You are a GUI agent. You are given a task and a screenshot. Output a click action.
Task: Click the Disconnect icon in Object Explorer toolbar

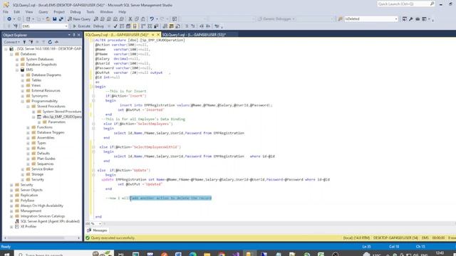coord(31,42)
